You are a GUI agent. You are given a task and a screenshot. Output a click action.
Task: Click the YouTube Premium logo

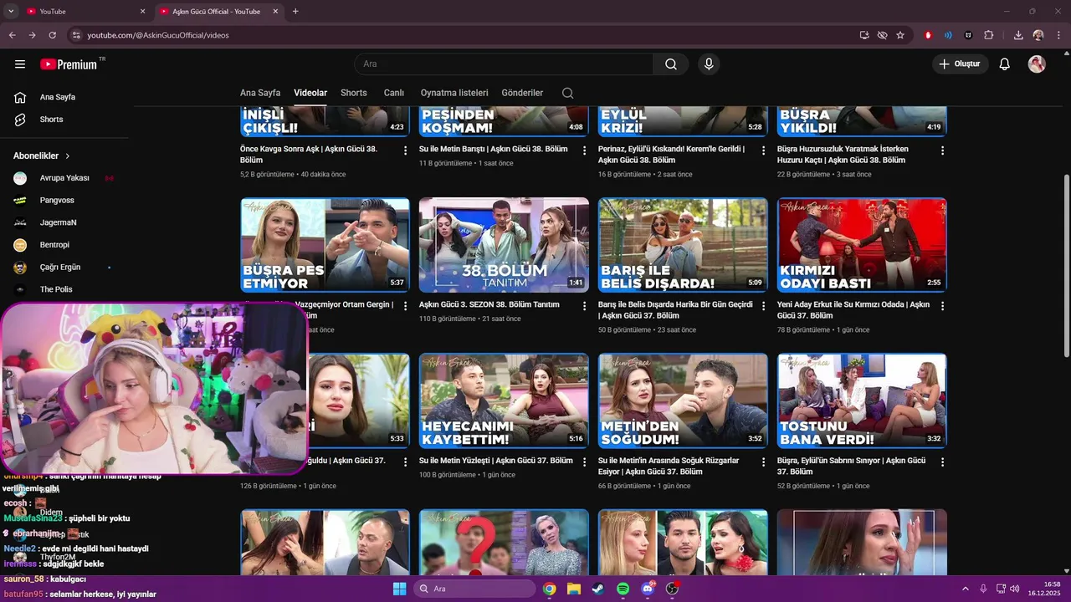point(69,64)
